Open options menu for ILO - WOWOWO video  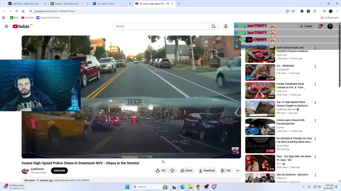click(x=315, y=66)
